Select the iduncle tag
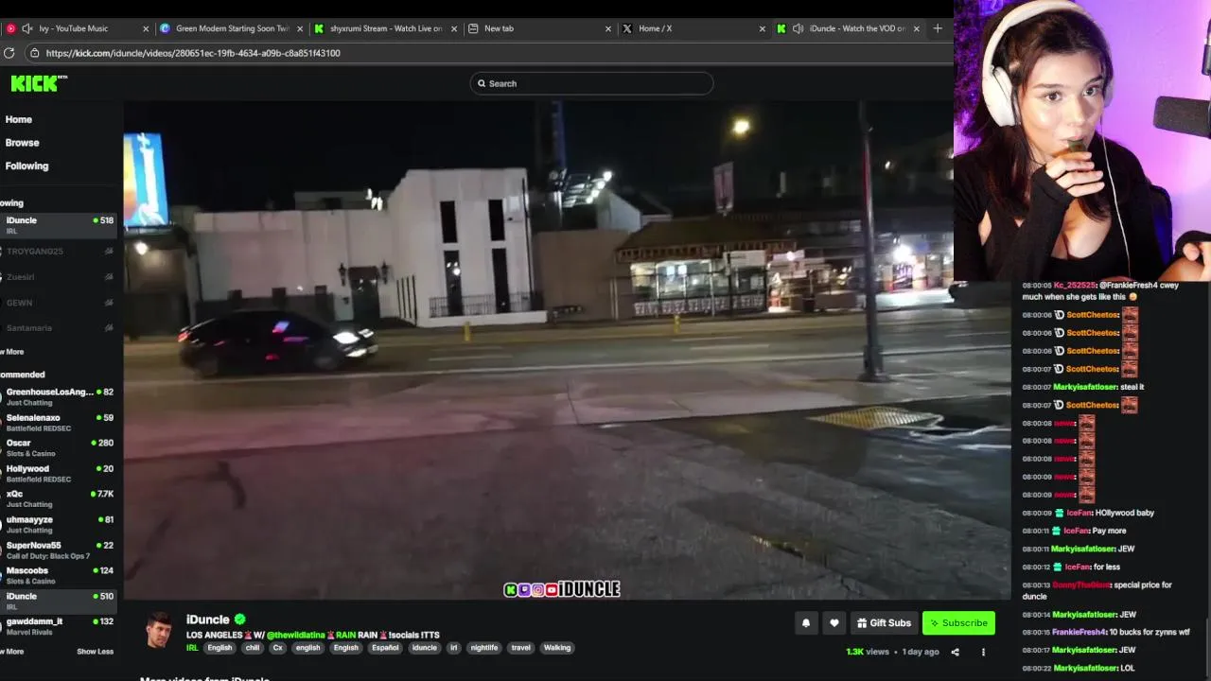This screenshot has width=1211, height=681. (x=425, y=648)
